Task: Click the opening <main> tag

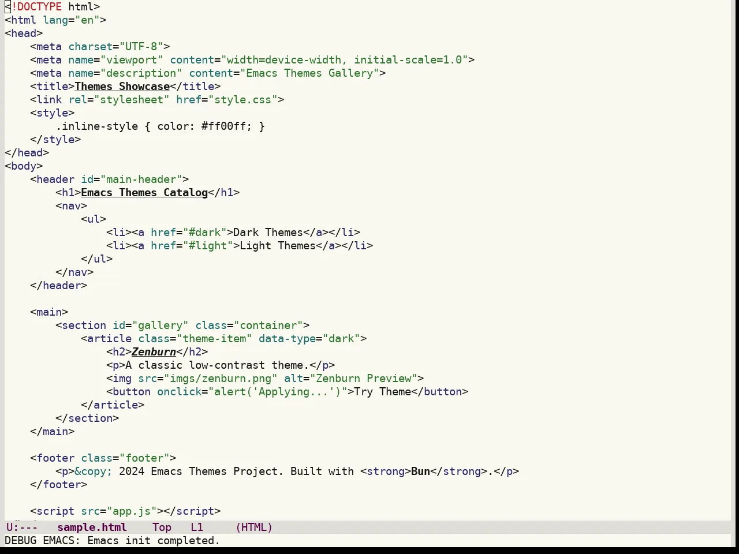Action: click(x=49, y=312)
